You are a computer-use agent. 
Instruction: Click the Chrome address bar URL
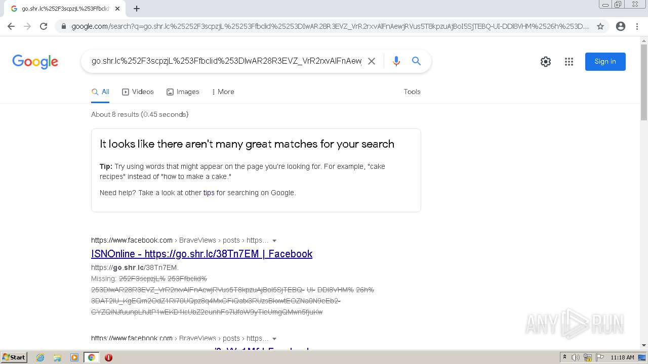(x=330, y=26)
